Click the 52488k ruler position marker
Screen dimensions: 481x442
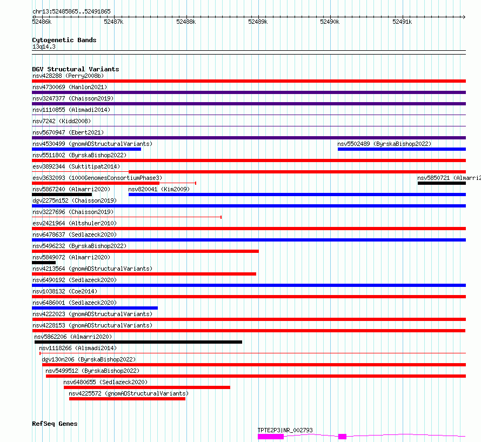[186, 22]
